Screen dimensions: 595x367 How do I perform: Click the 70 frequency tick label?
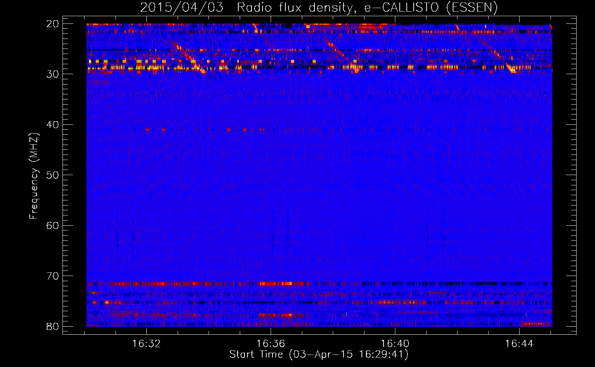(x=53, y=276)
